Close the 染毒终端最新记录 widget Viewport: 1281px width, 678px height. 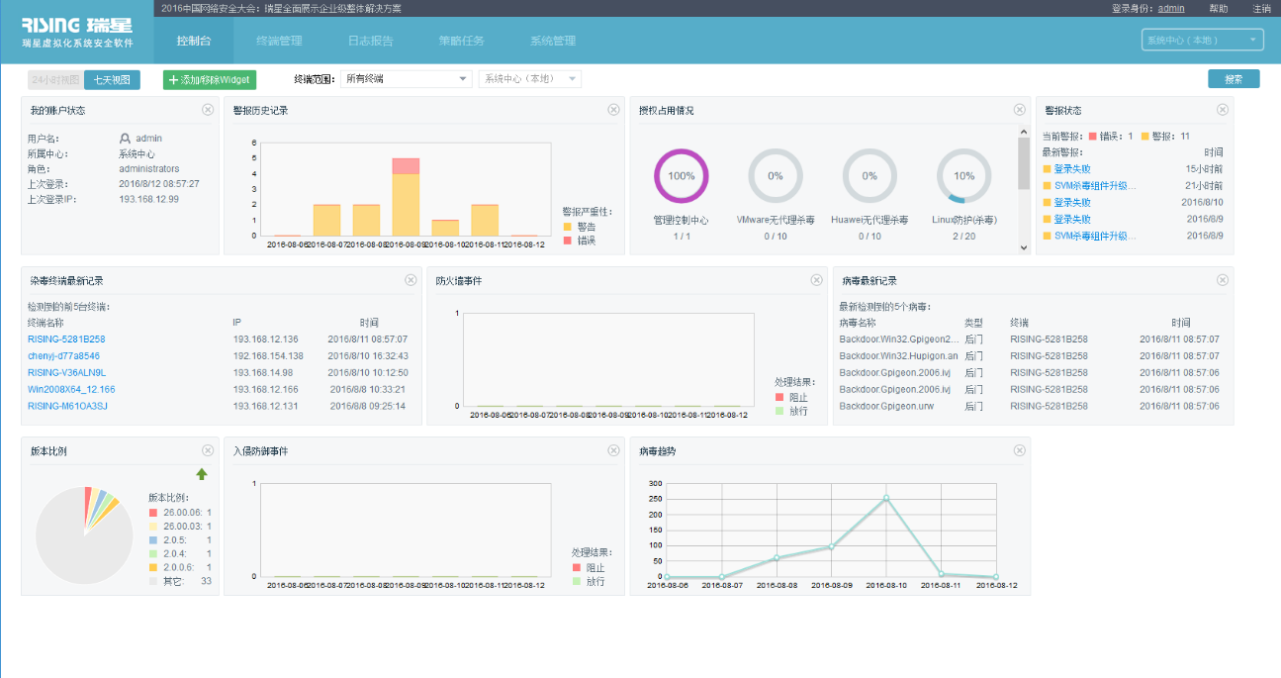(411, 280)
